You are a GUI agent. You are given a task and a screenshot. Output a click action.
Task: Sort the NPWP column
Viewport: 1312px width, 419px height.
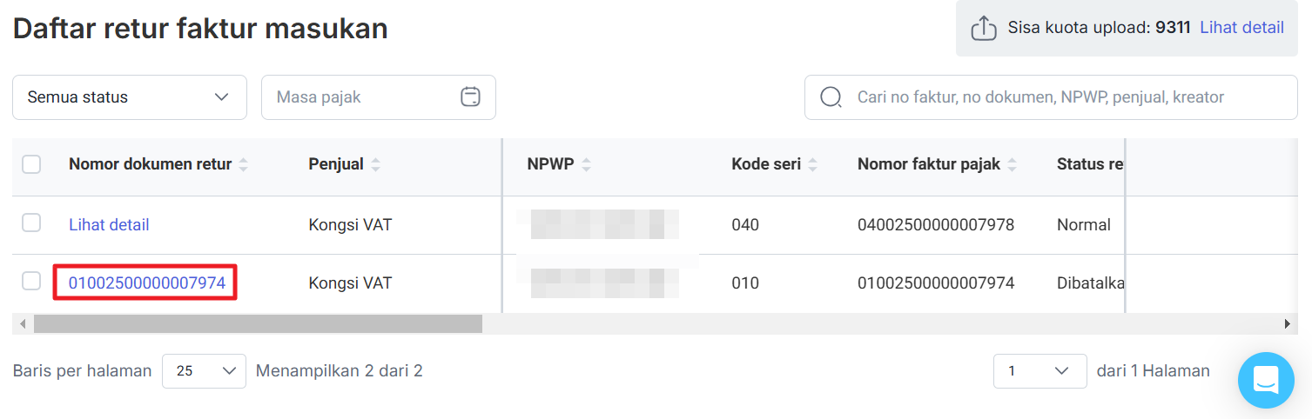[586, 165]
